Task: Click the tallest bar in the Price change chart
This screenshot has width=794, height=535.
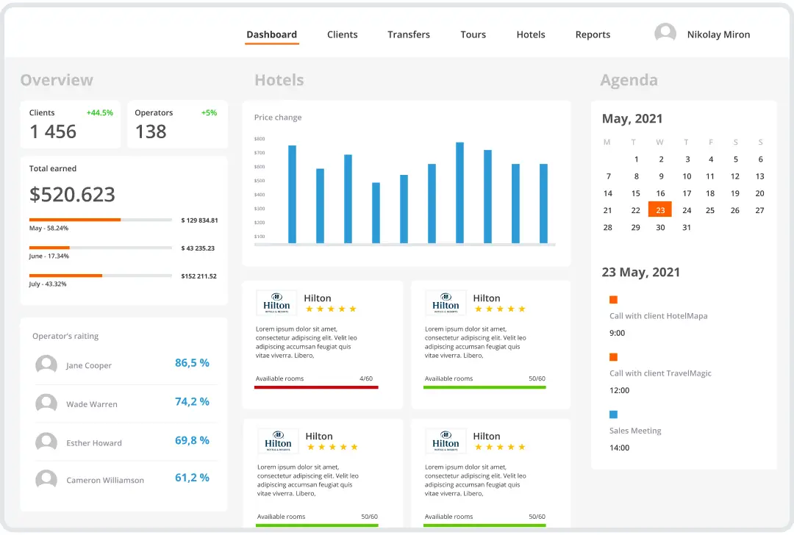Action: [x=460, y=191]
